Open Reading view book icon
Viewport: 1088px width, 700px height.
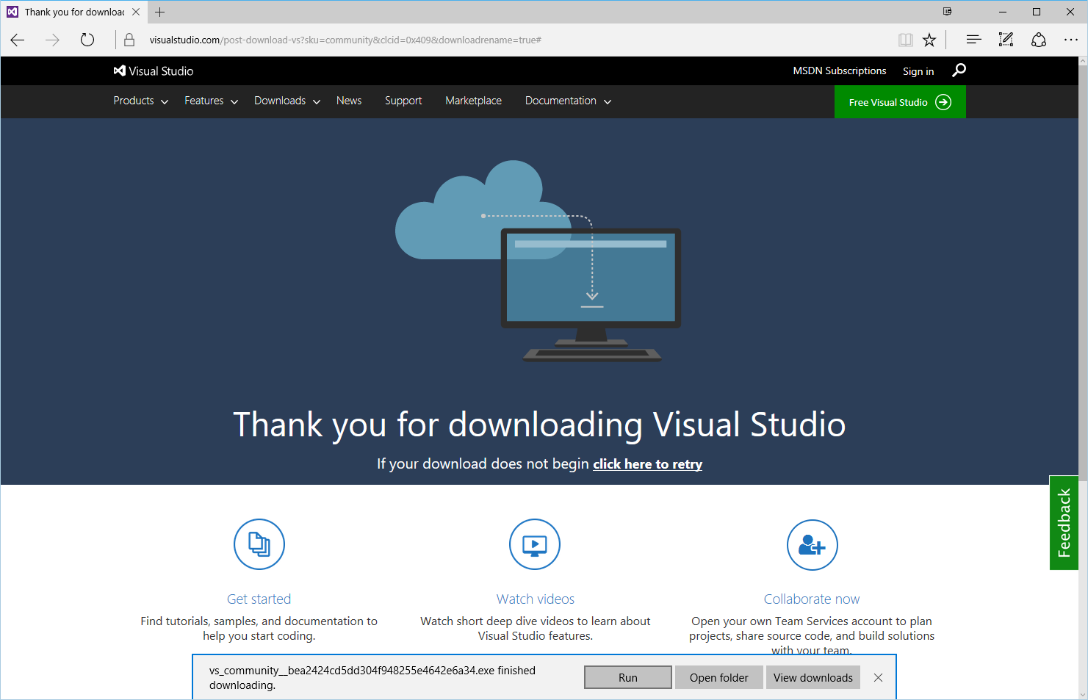click(x=906, y=40)
